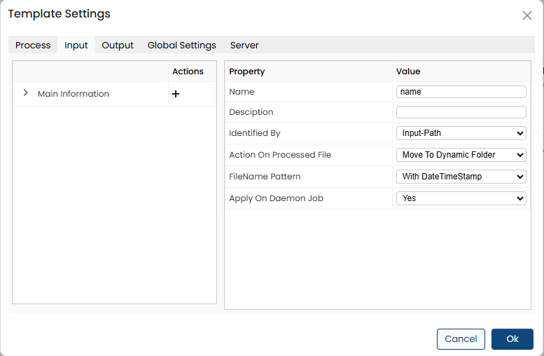Click the plus icon to add input
This screenshot has width=544, height=356.
[176, 94]
